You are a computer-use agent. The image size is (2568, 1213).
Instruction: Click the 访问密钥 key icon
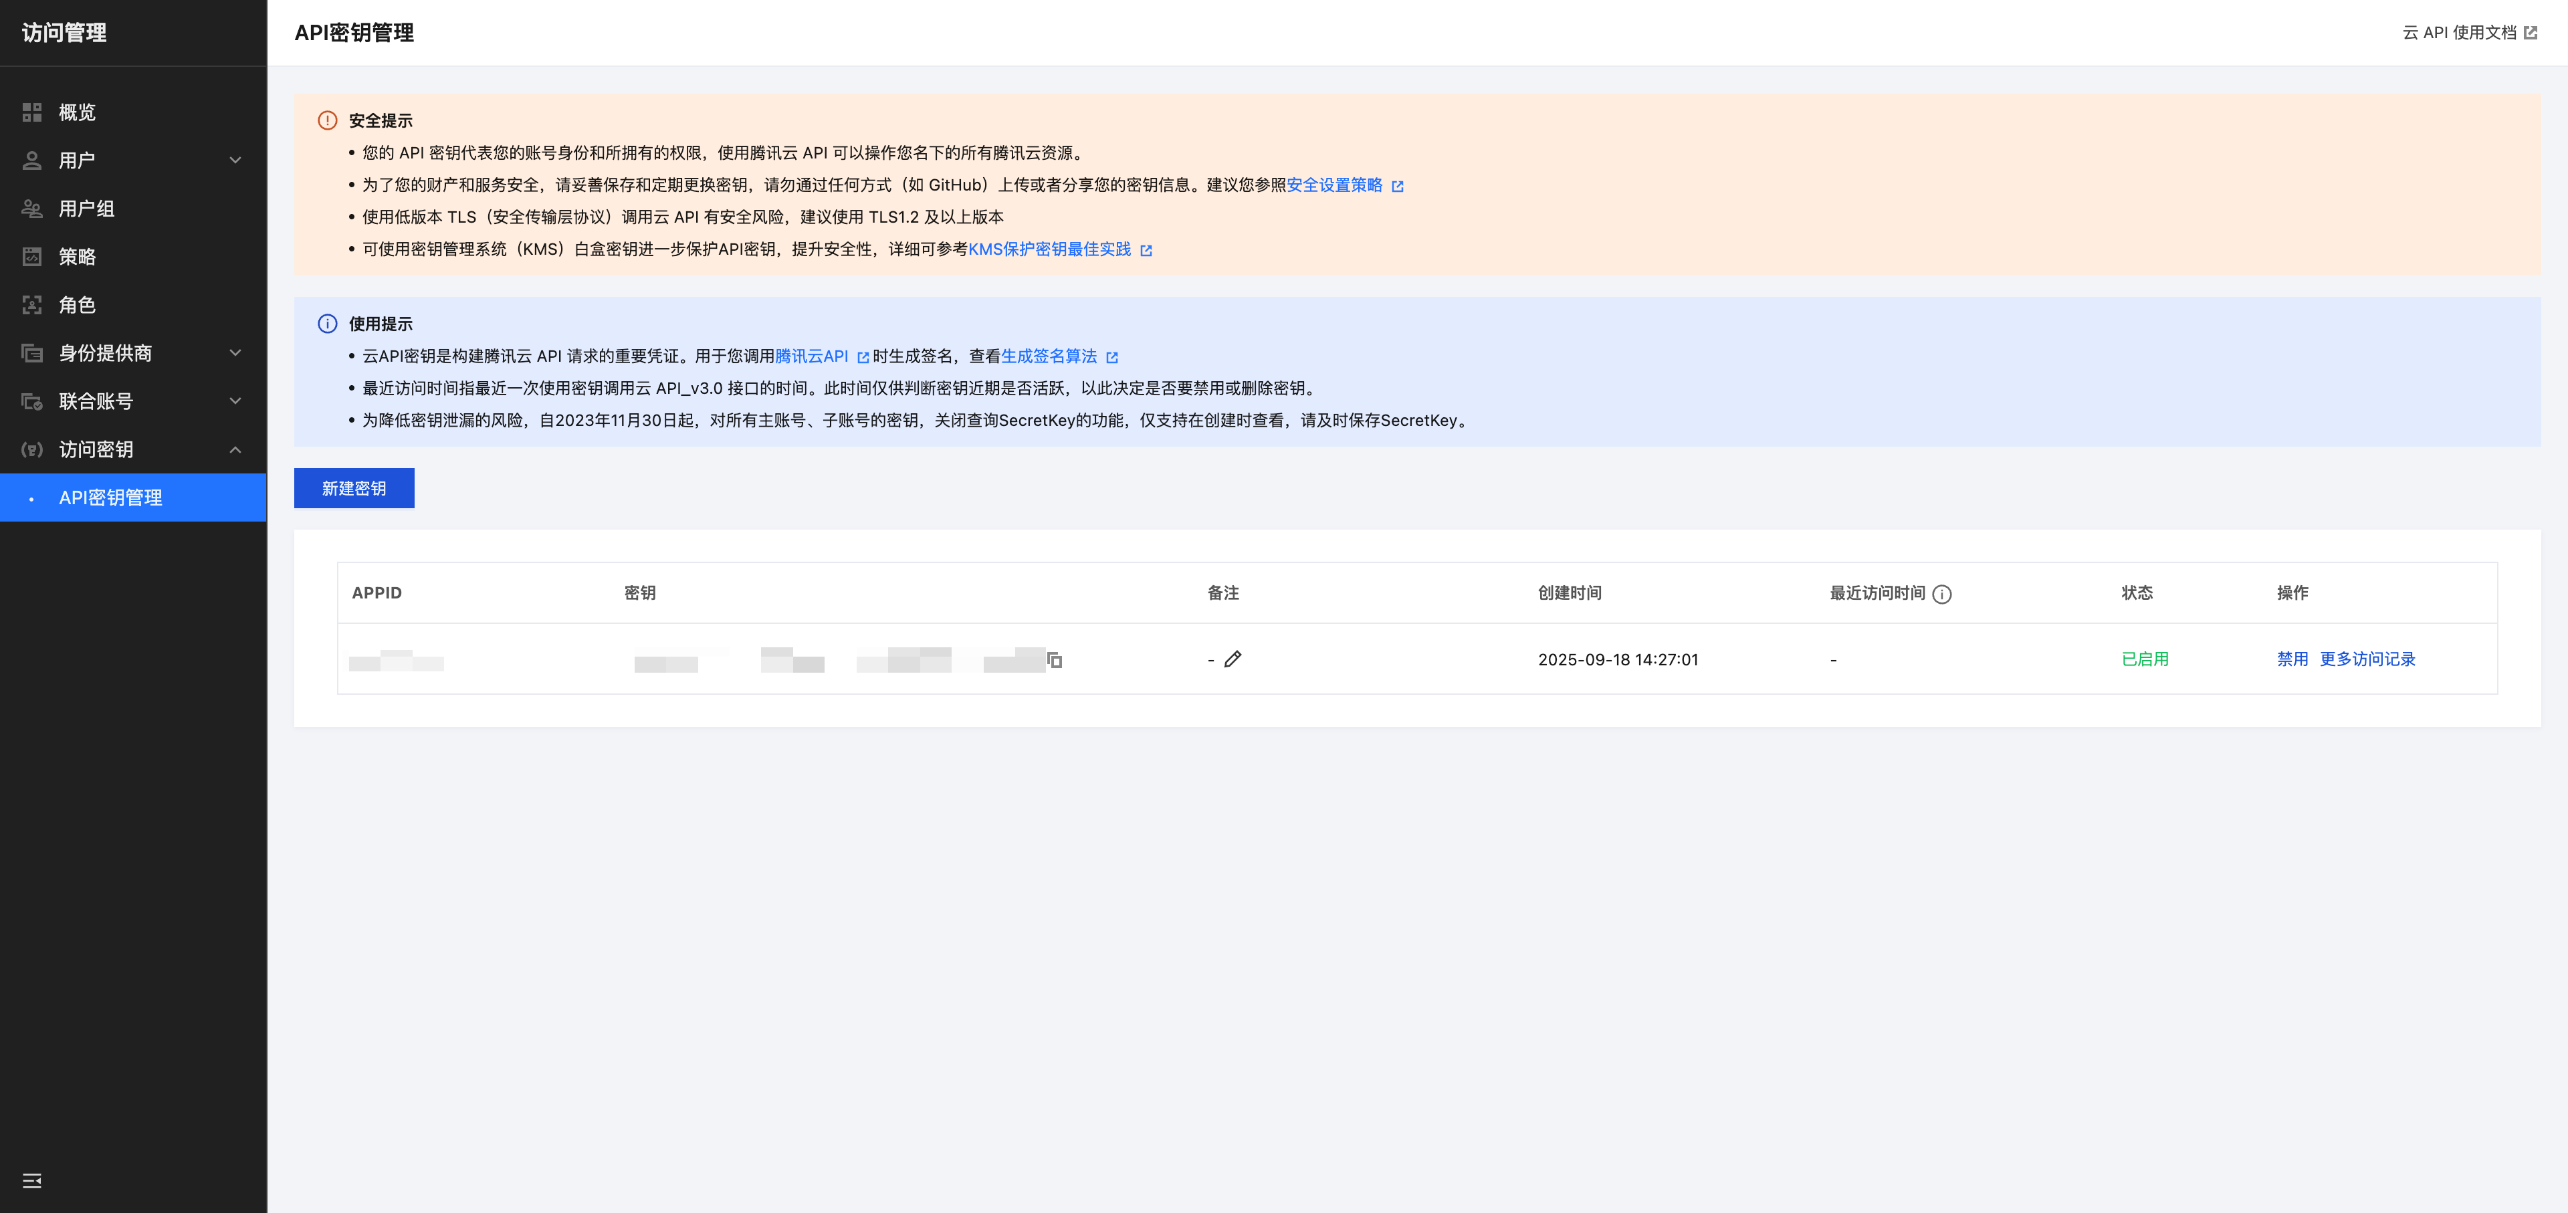32,449
